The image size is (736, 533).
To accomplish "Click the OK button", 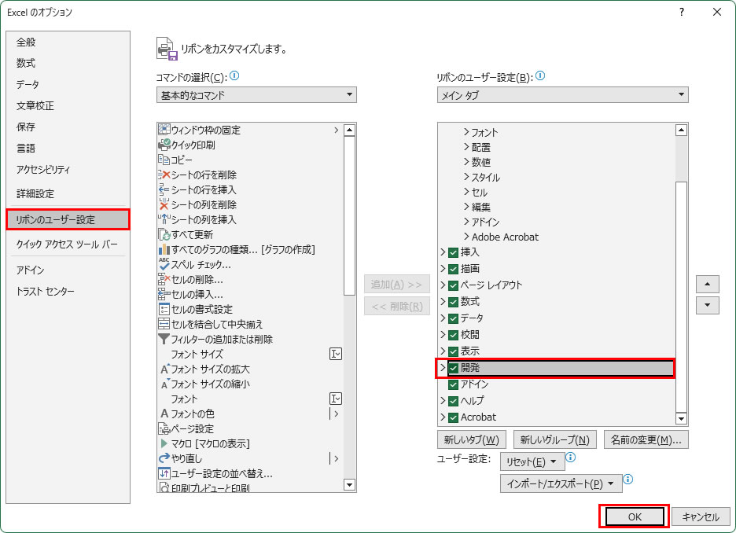I will 635,516.
